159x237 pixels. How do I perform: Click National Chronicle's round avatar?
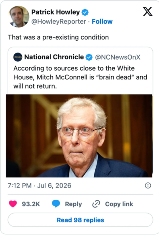coord(18,57)
